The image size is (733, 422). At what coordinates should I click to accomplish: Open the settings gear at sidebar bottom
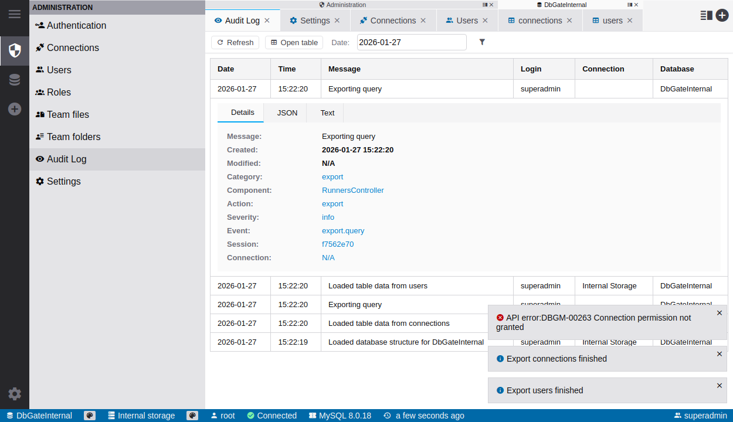pyautogui.click(x=15, y=394)
